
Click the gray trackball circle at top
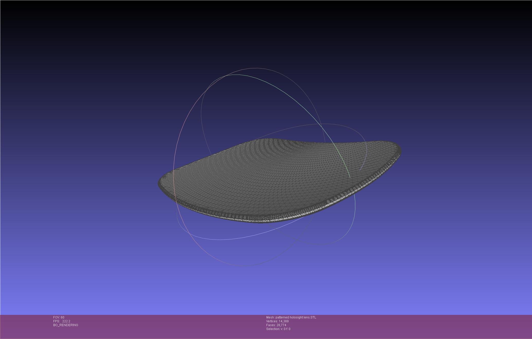[257, 68]
